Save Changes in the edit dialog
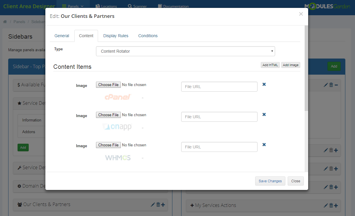355x216 pixels. click(270, 181)
